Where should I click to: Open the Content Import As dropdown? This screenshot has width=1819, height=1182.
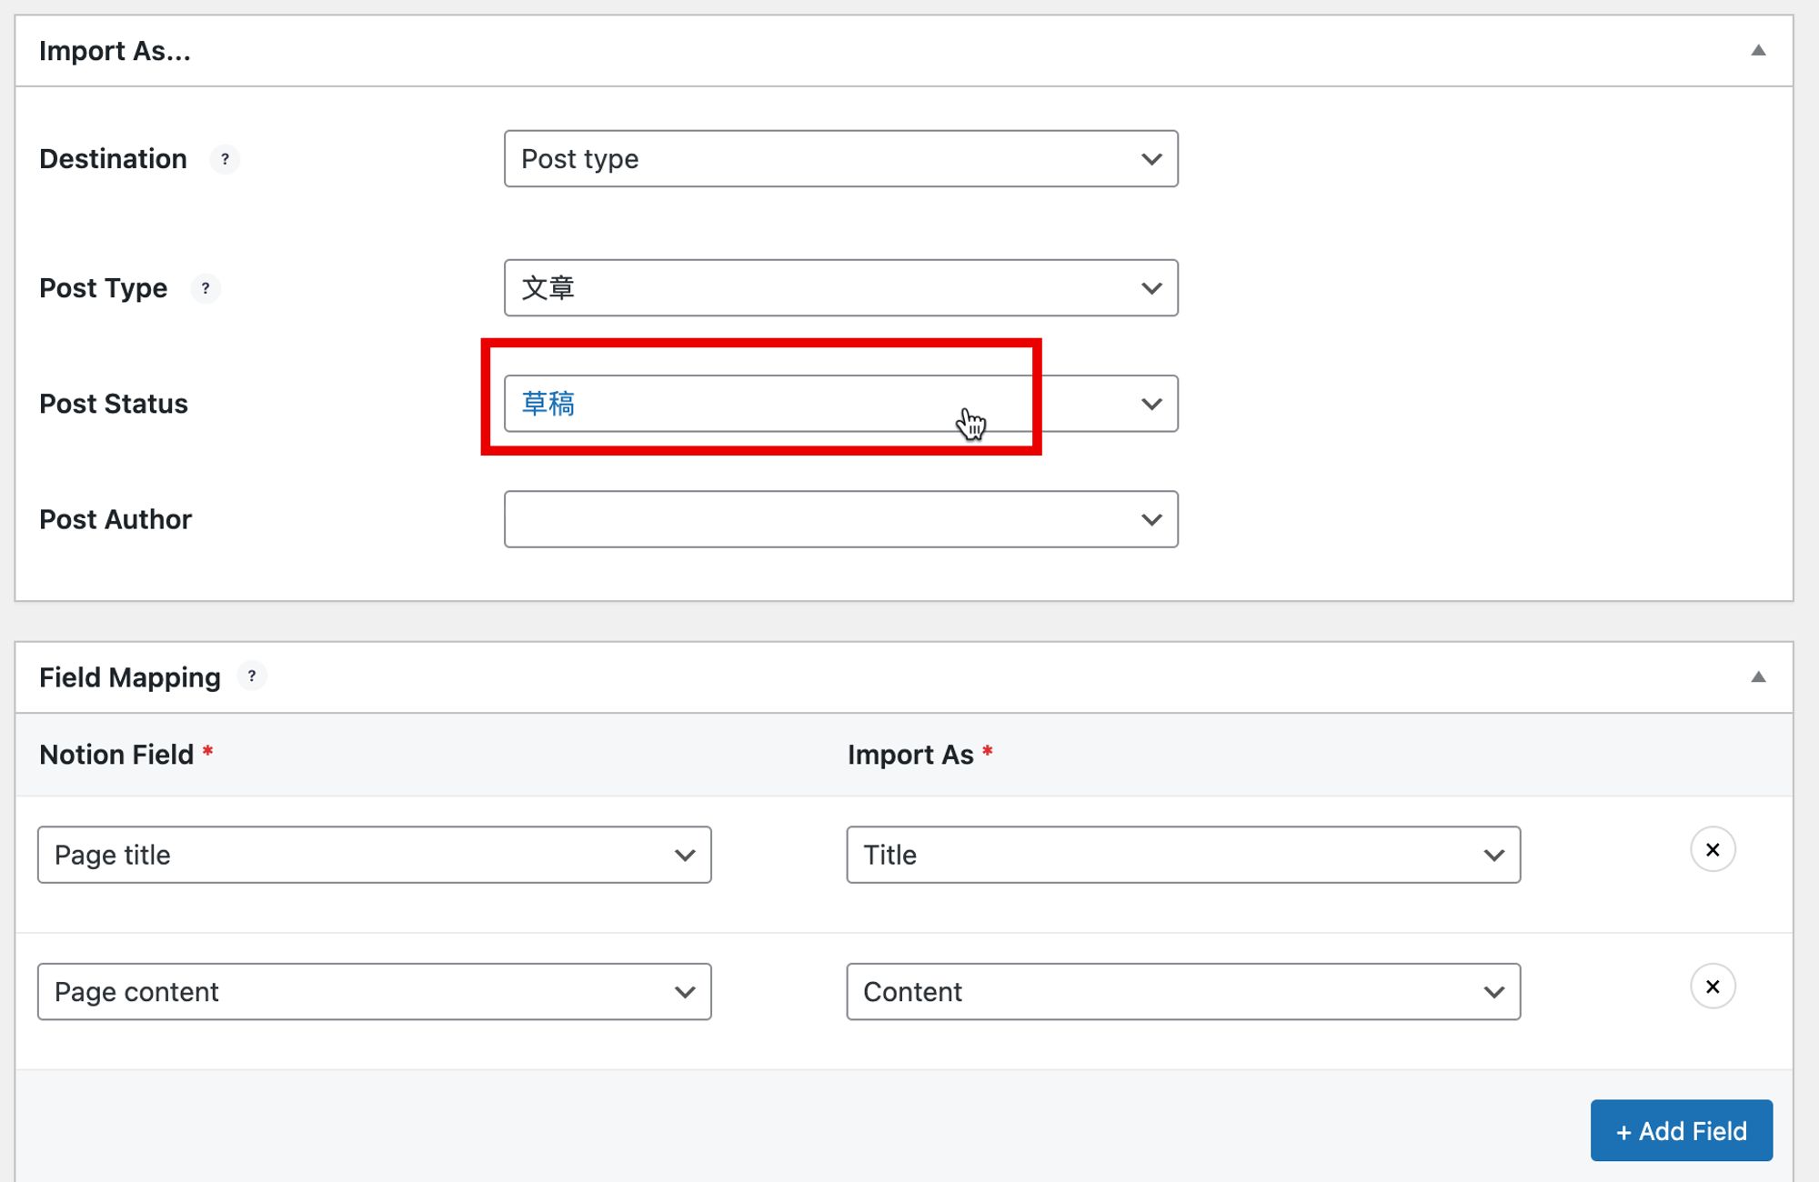1182,992
